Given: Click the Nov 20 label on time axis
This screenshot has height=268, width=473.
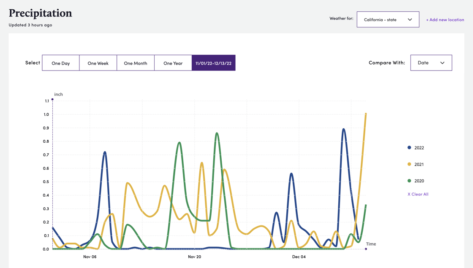Looking at the screenshot, I should pos(194,257).
